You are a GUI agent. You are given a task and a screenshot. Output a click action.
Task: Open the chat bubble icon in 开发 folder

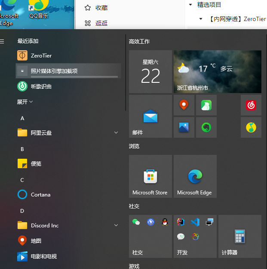coord(181,236)
